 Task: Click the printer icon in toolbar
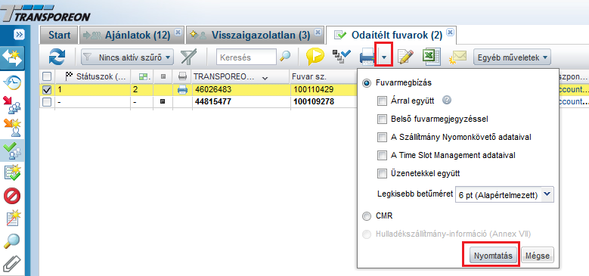(x=367, y=57)
